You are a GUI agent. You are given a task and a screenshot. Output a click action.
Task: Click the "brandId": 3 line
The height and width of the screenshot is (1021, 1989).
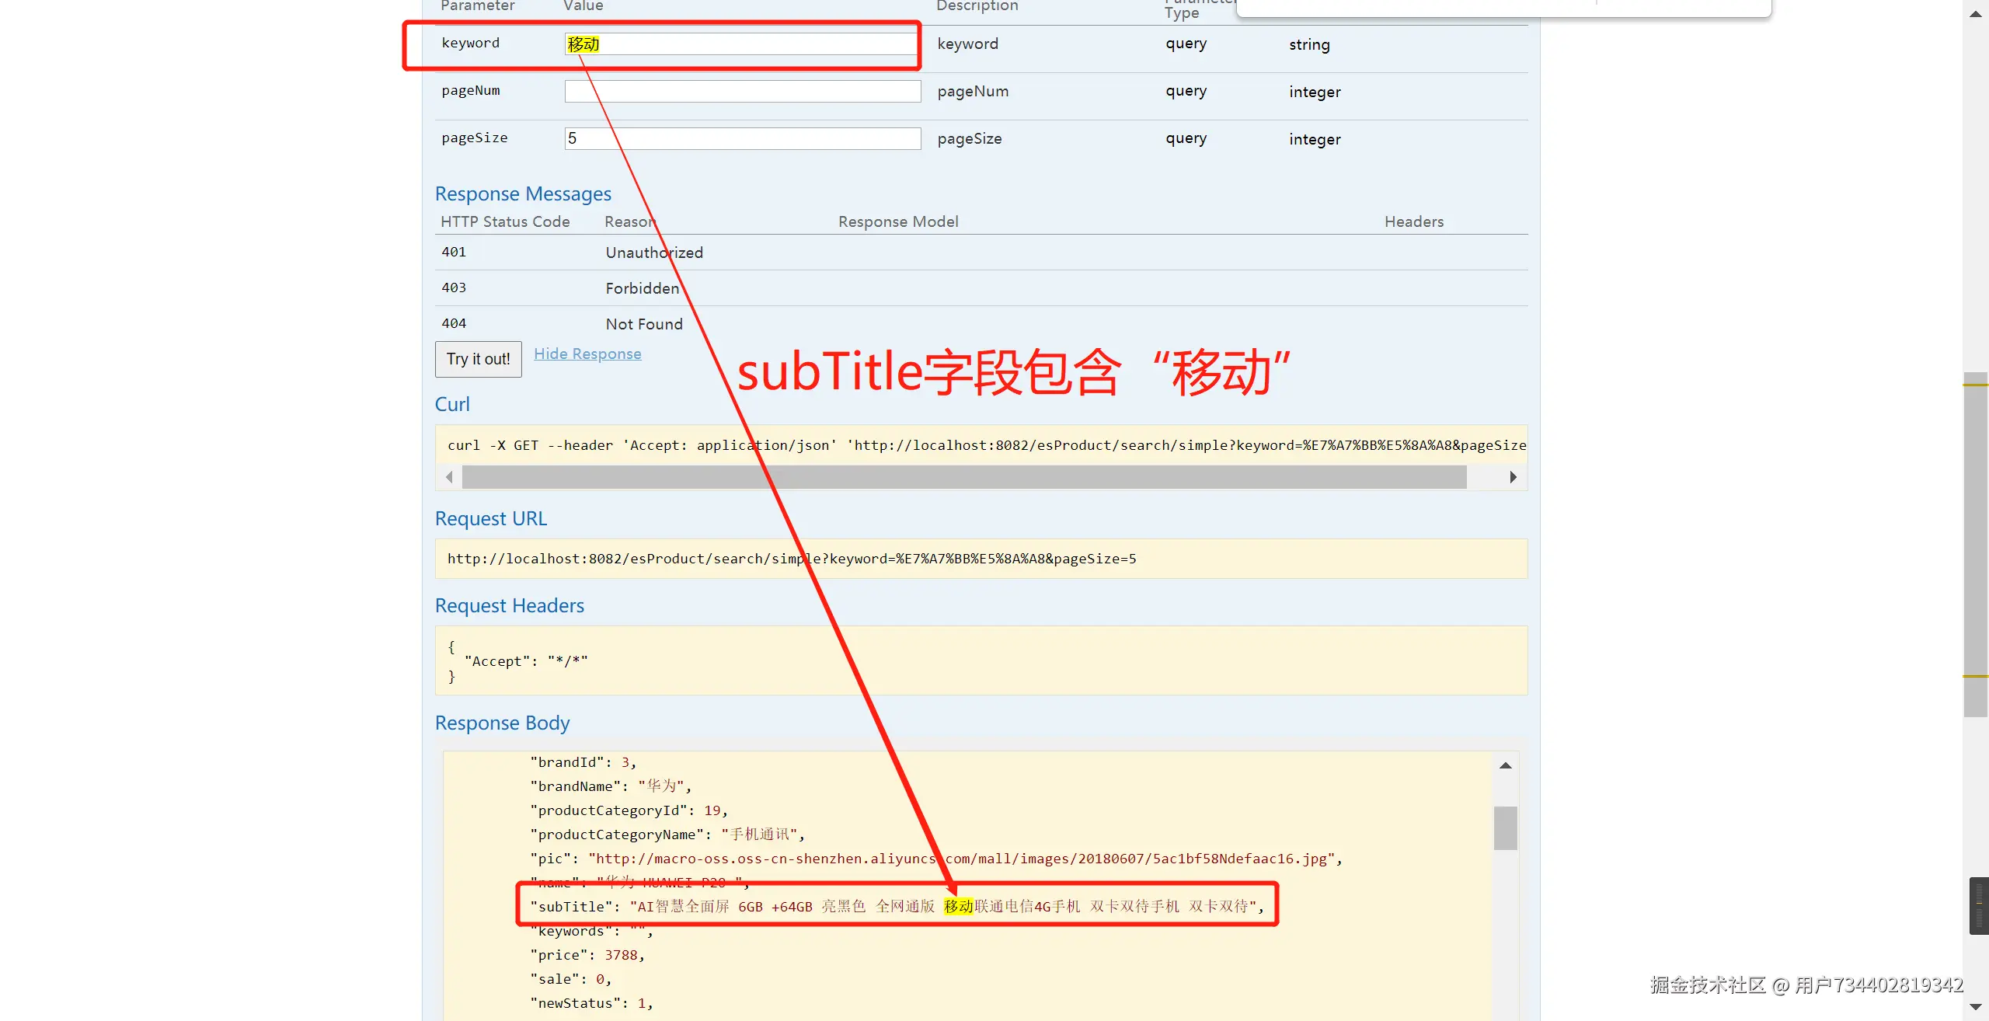coord(583,763)
